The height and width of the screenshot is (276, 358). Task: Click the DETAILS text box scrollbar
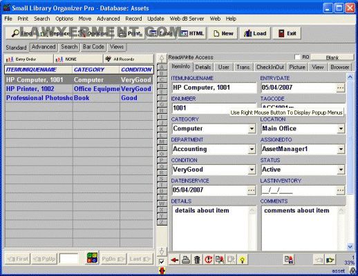coord(252,228)
